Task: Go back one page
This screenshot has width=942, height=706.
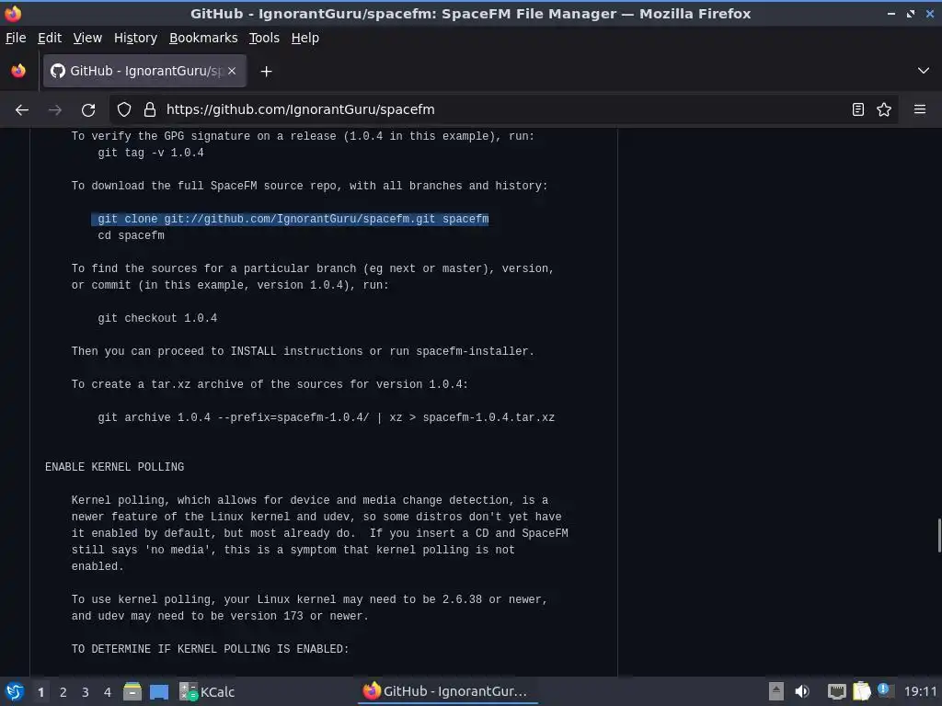Action: 22,110
